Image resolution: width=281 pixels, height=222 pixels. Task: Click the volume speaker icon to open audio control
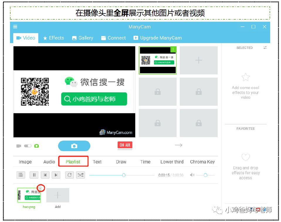[192, 175]
